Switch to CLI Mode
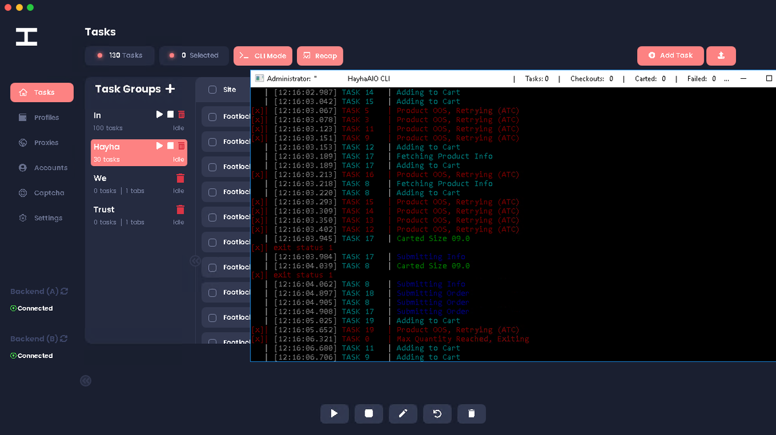This screenshot has width=776, height=435. pyautogui.click(x=263, y=56)
